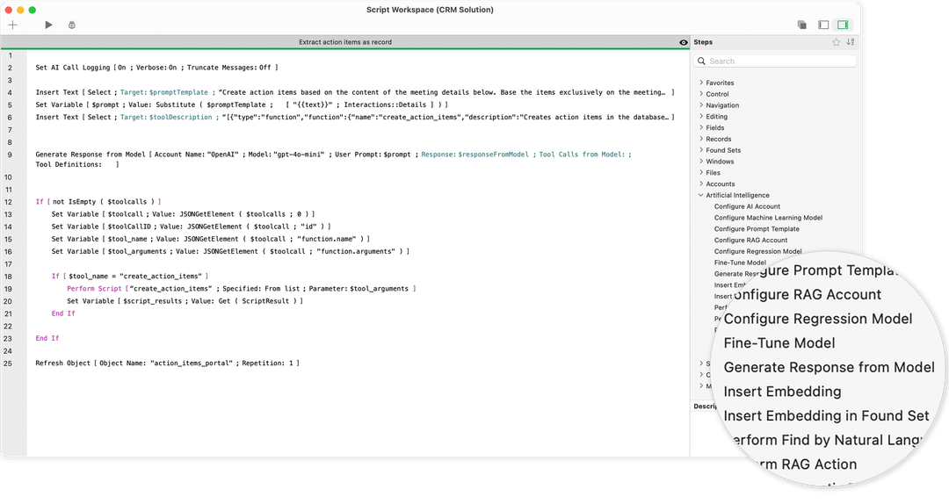Click the magnifier icon in the Steps search
949x504 pixels.
click(x=701, y=61)
